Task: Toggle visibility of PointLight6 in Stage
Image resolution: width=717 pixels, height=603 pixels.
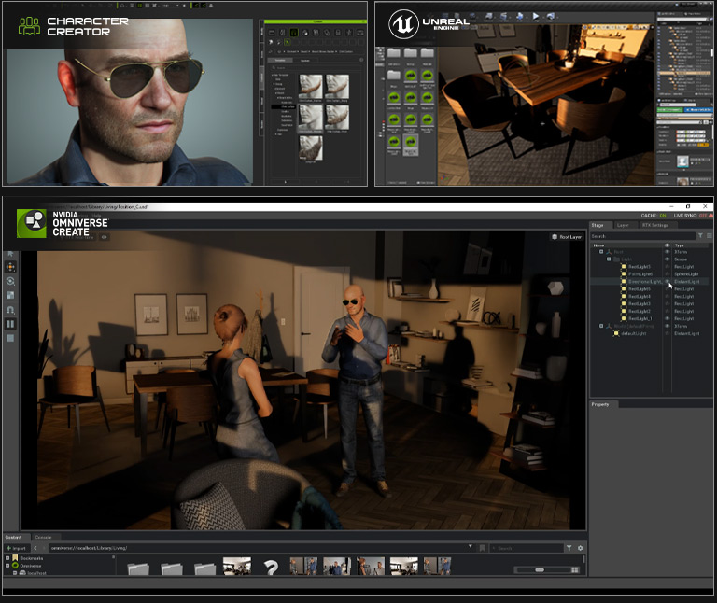Action: point(667,273)
